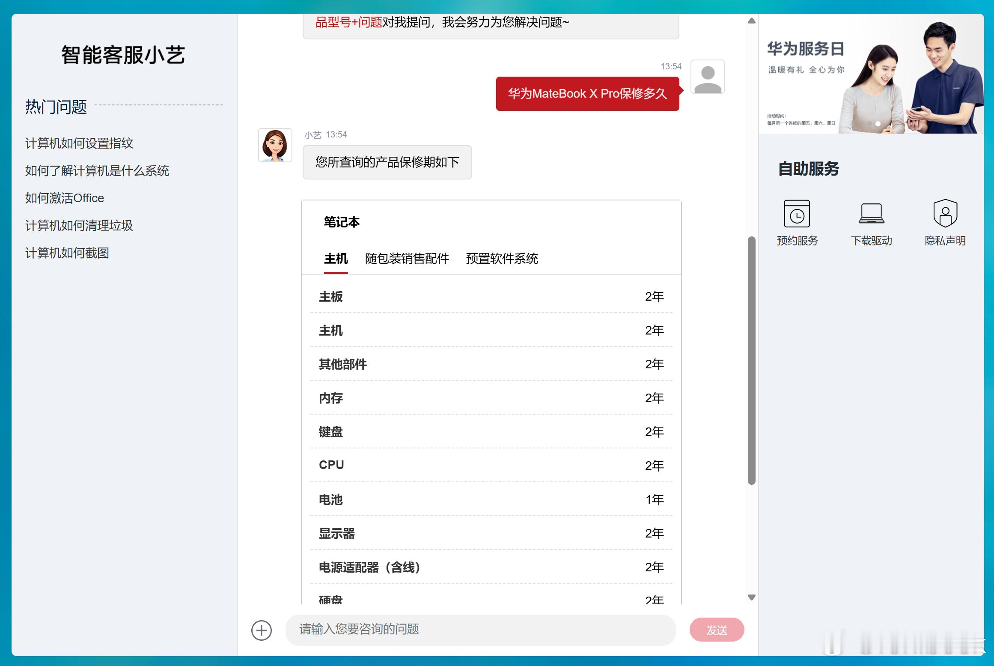
Task: Click the 显示器 warranty row
Action: click(x=491, y=533)
